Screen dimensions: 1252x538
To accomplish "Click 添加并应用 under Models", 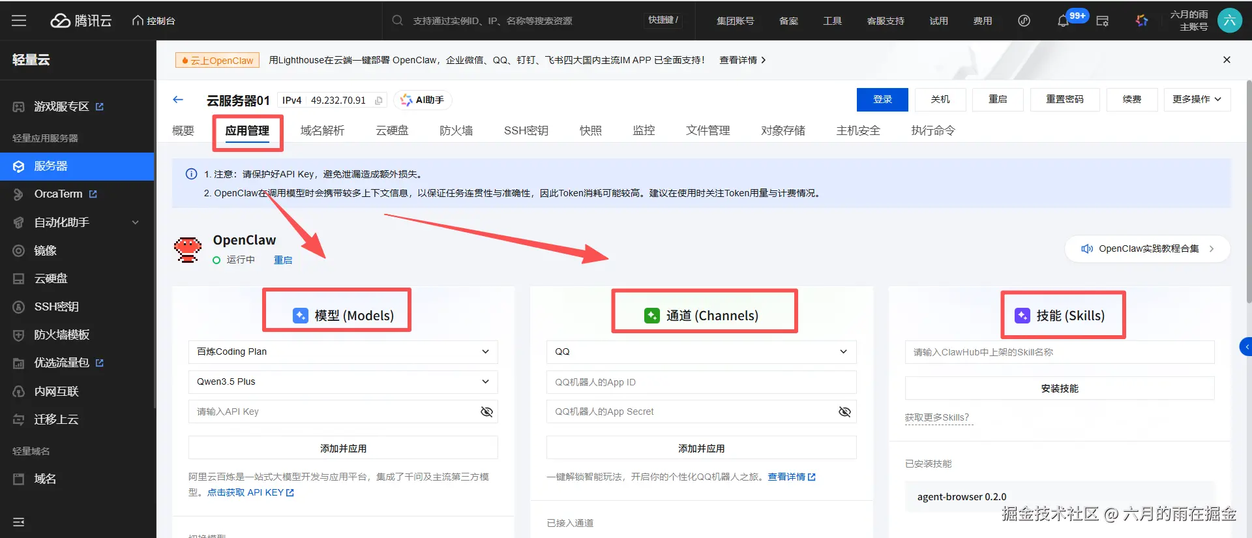I will 343,448.
